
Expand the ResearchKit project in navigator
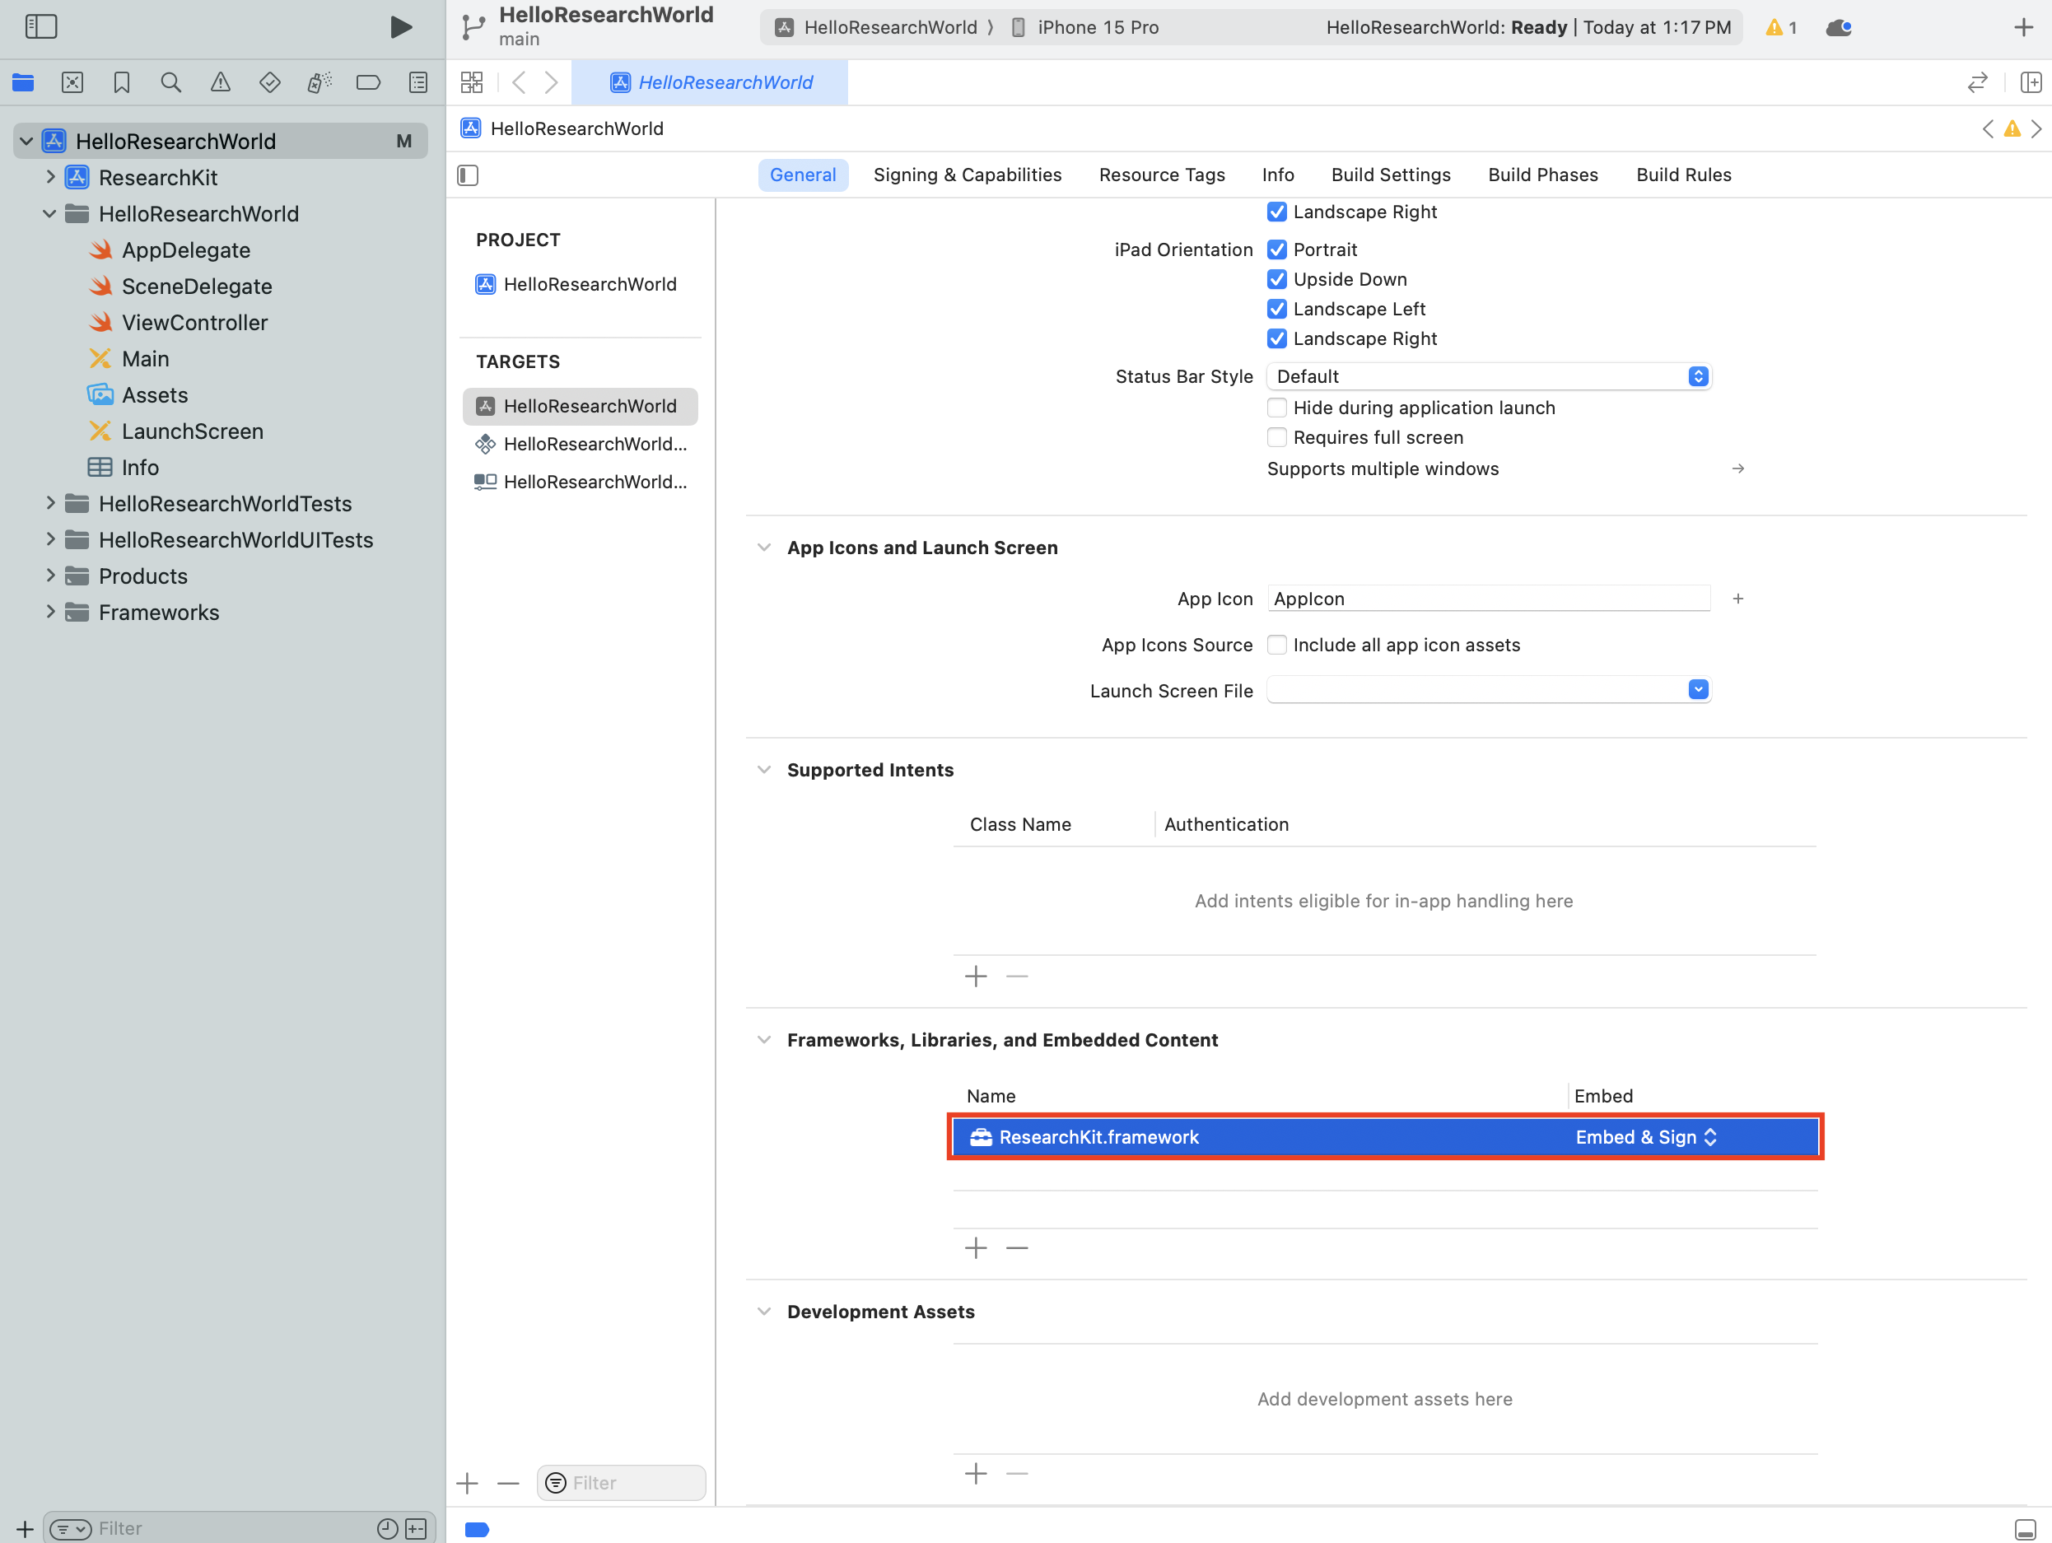50,176
